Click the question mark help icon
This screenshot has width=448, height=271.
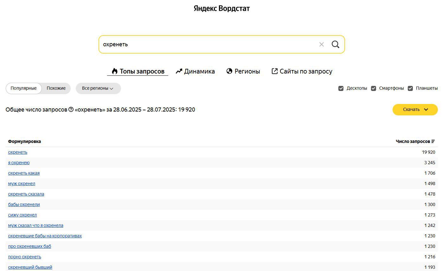71,110
